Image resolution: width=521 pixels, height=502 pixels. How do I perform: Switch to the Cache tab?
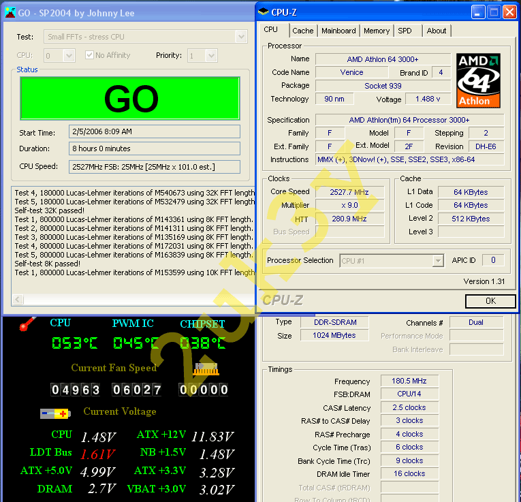click(303, 31)
